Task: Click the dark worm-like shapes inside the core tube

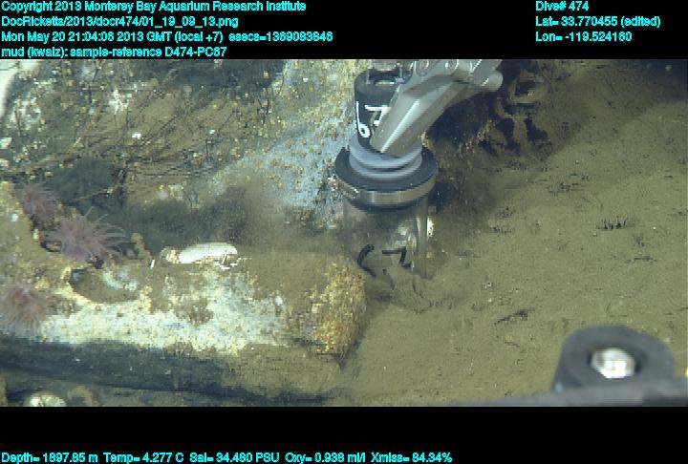Action: (x=382, y=258)
